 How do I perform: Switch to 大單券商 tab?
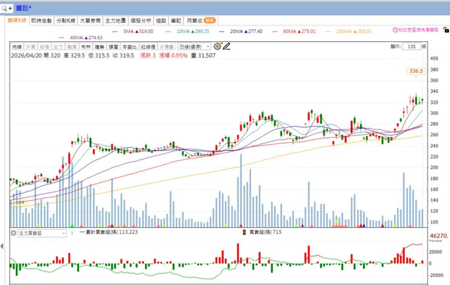click(90, 21)
